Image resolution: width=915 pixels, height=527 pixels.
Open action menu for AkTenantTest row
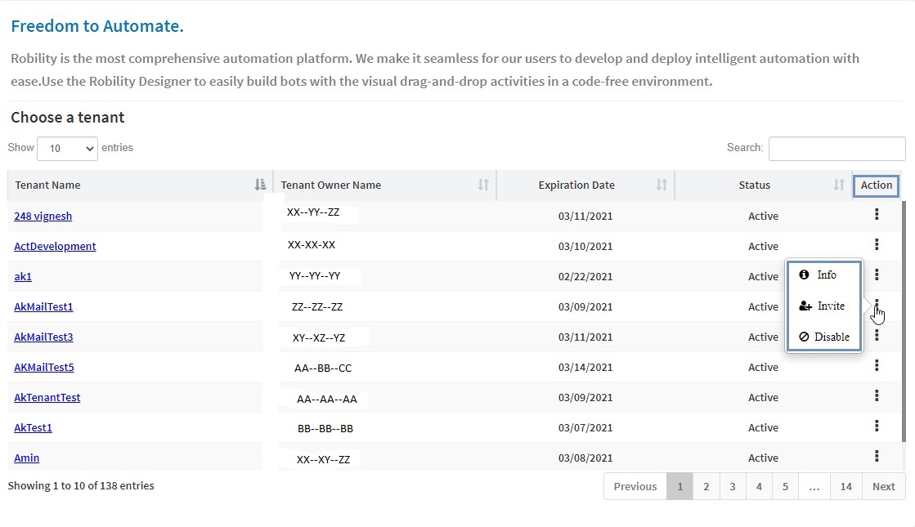[x=877, y=396]
